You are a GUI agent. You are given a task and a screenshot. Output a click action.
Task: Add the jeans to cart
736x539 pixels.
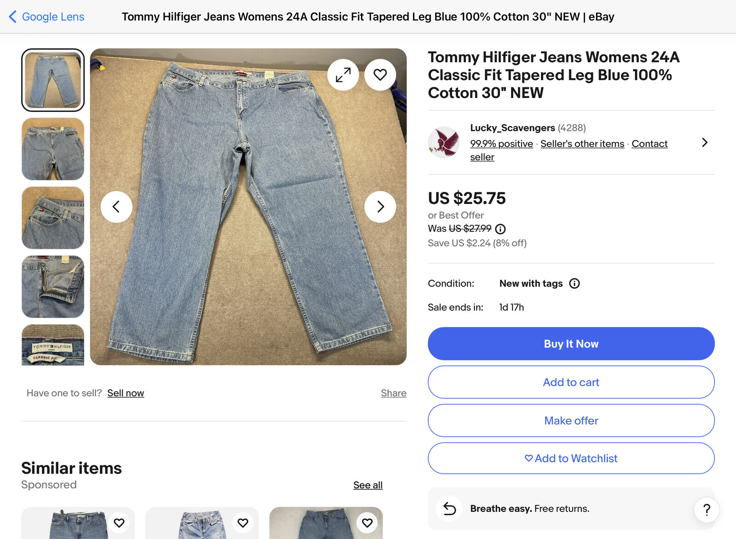click(571, 382)
